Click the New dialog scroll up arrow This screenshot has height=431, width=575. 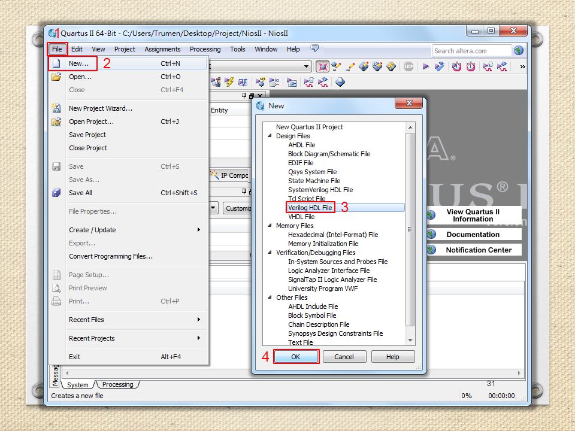[x=410, y=127]
